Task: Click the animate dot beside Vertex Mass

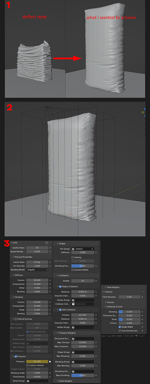Action: 50,262
